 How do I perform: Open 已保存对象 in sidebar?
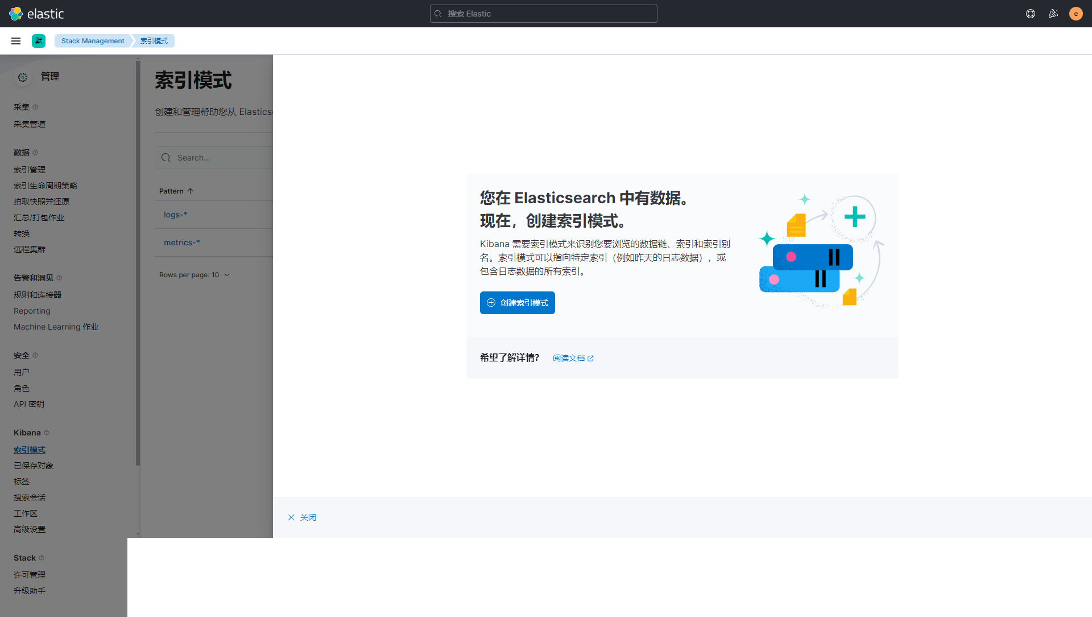[34, 466]
